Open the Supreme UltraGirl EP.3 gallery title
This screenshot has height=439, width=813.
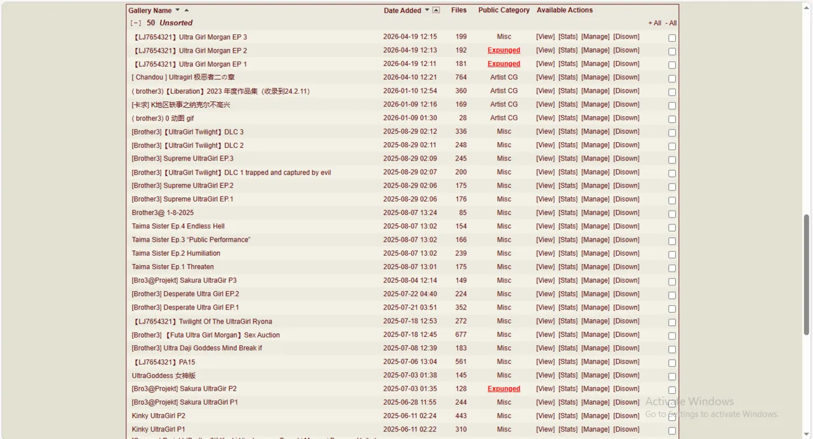tap(182, 159)
